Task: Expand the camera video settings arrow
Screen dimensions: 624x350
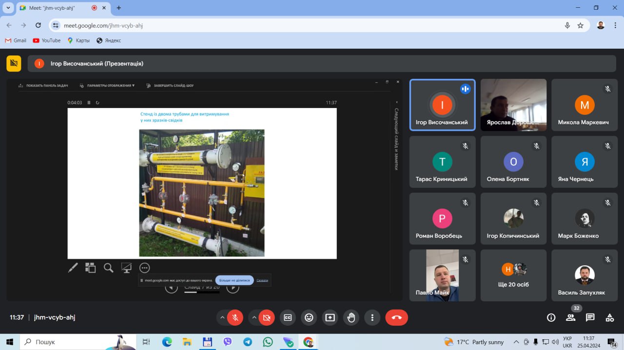Action: tap(254, 317)
